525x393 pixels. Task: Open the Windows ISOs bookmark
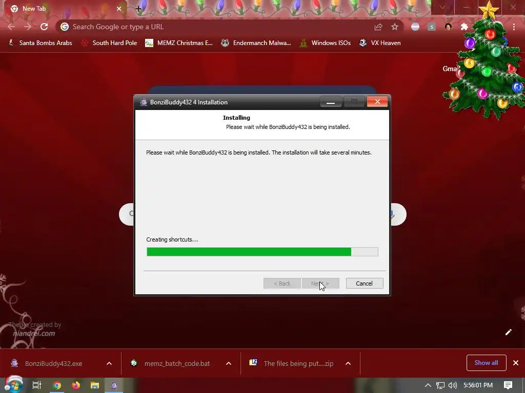click(x=325, y=43)
